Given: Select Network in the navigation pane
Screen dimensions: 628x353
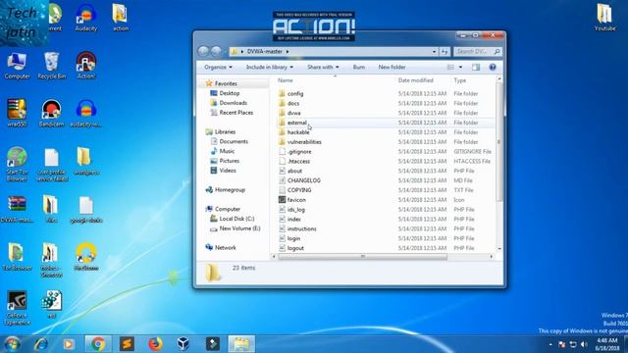Looking at the screenshot, I should [225, 247].
